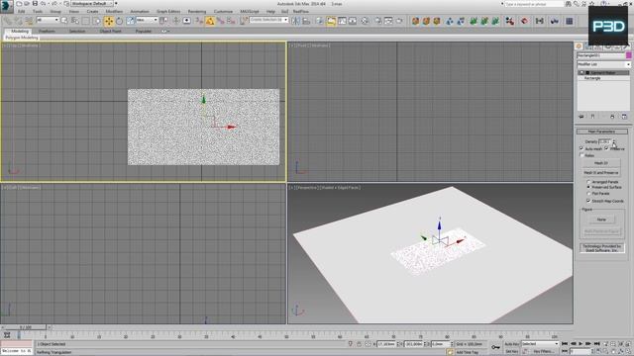Open the Workspace Default dropdown
Screen dimensions: 634x356
[92, 4]
